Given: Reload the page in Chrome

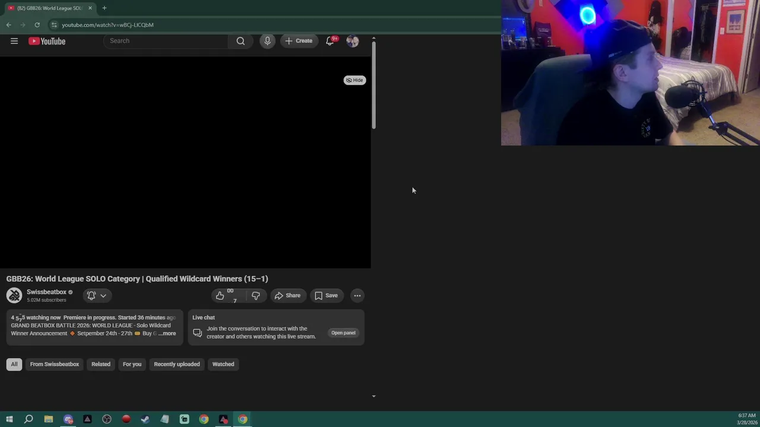Looking at the screenshot, I should 37,25.
